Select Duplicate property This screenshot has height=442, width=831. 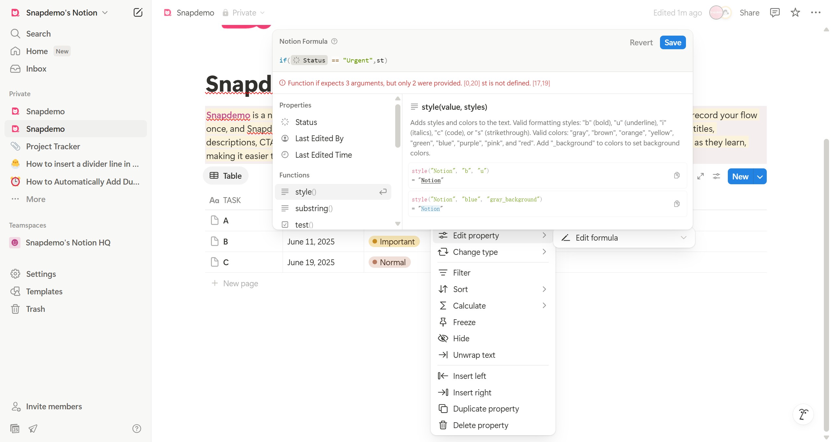[x=493, y=409]
